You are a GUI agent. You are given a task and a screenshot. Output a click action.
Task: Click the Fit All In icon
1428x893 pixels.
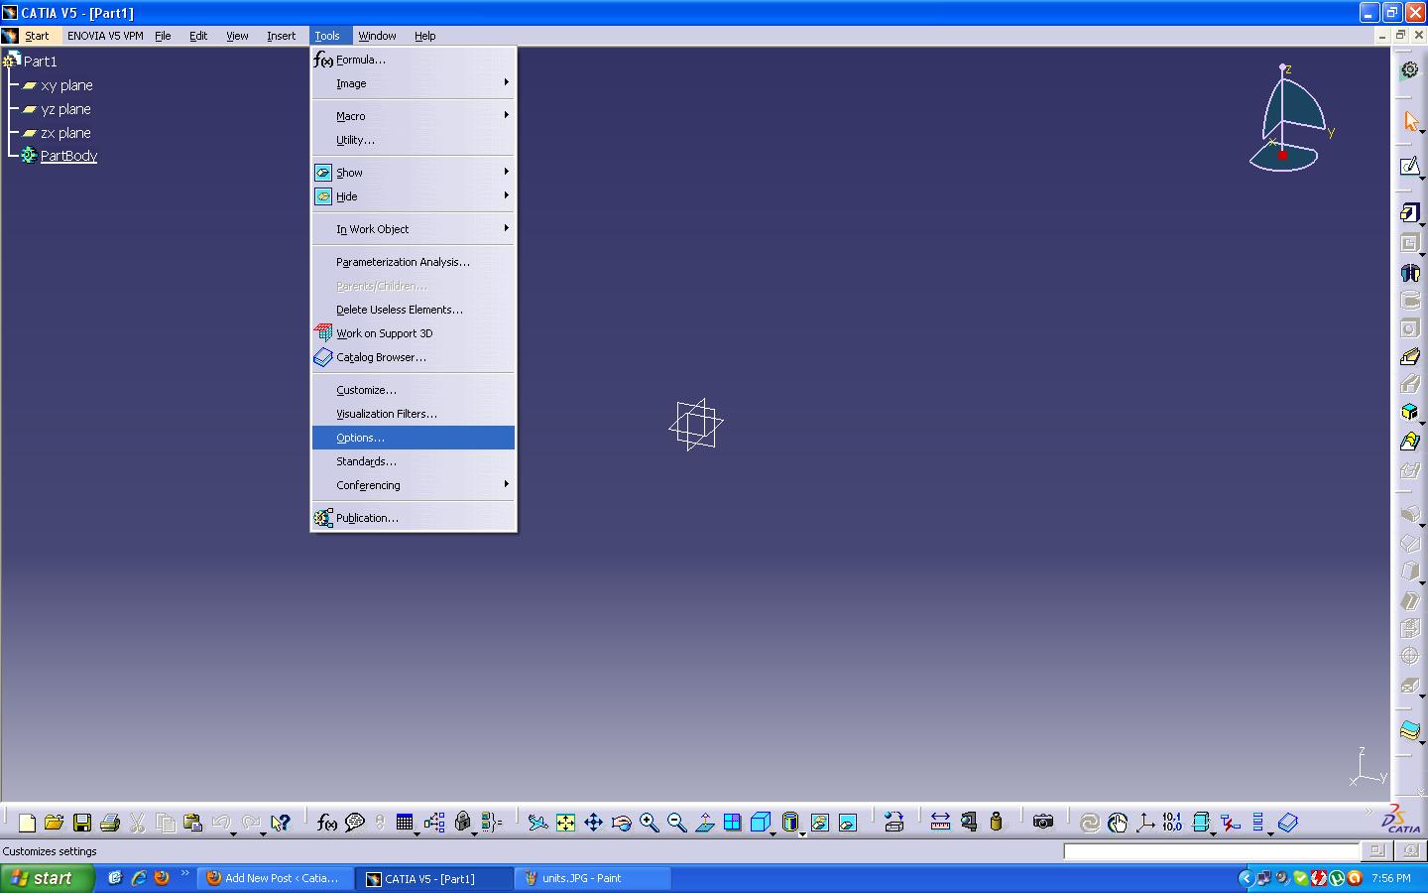point(565,823)
